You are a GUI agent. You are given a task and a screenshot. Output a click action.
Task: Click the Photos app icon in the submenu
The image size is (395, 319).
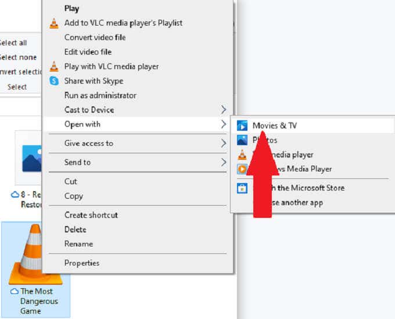pyautogui.click(x=242, y=140)
